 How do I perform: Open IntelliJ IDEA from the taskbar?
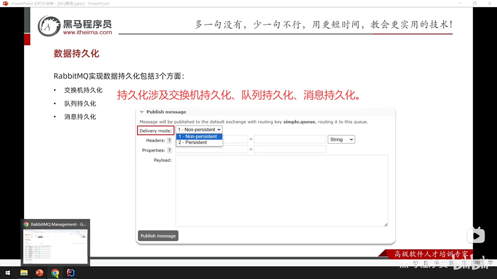(x=70, y=273)
